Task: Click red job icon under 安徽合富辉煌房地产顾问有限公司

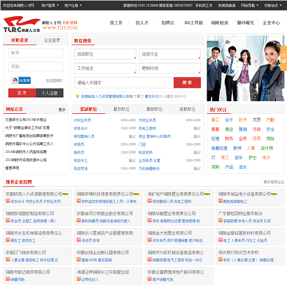Action: (x=150, y=279)
